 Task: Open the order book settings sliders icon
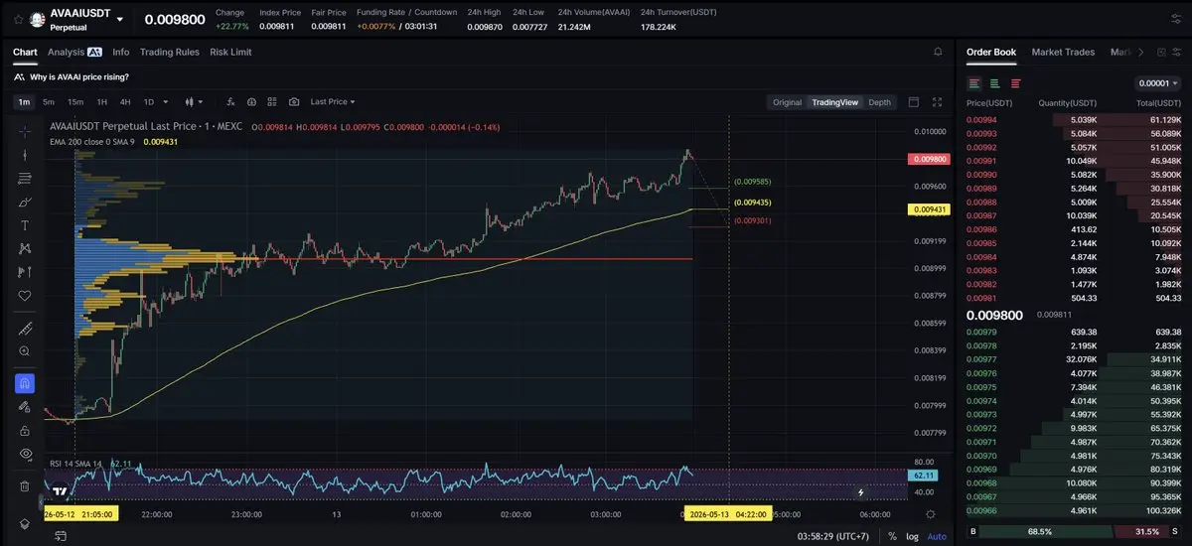coord(1176,52)
